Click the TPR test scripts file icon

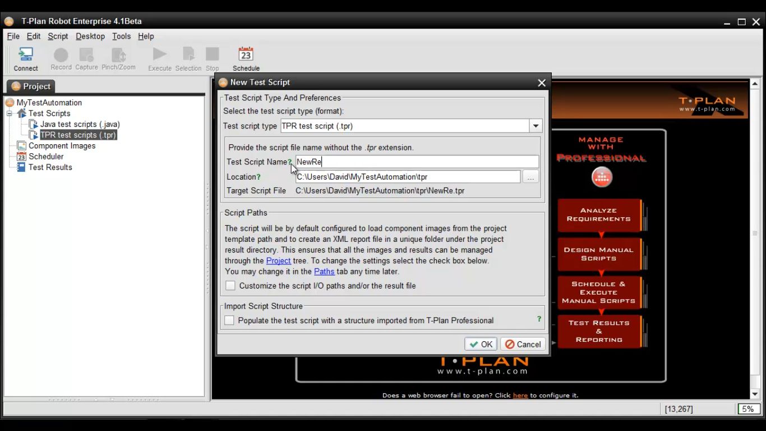(x=34, y=135)
